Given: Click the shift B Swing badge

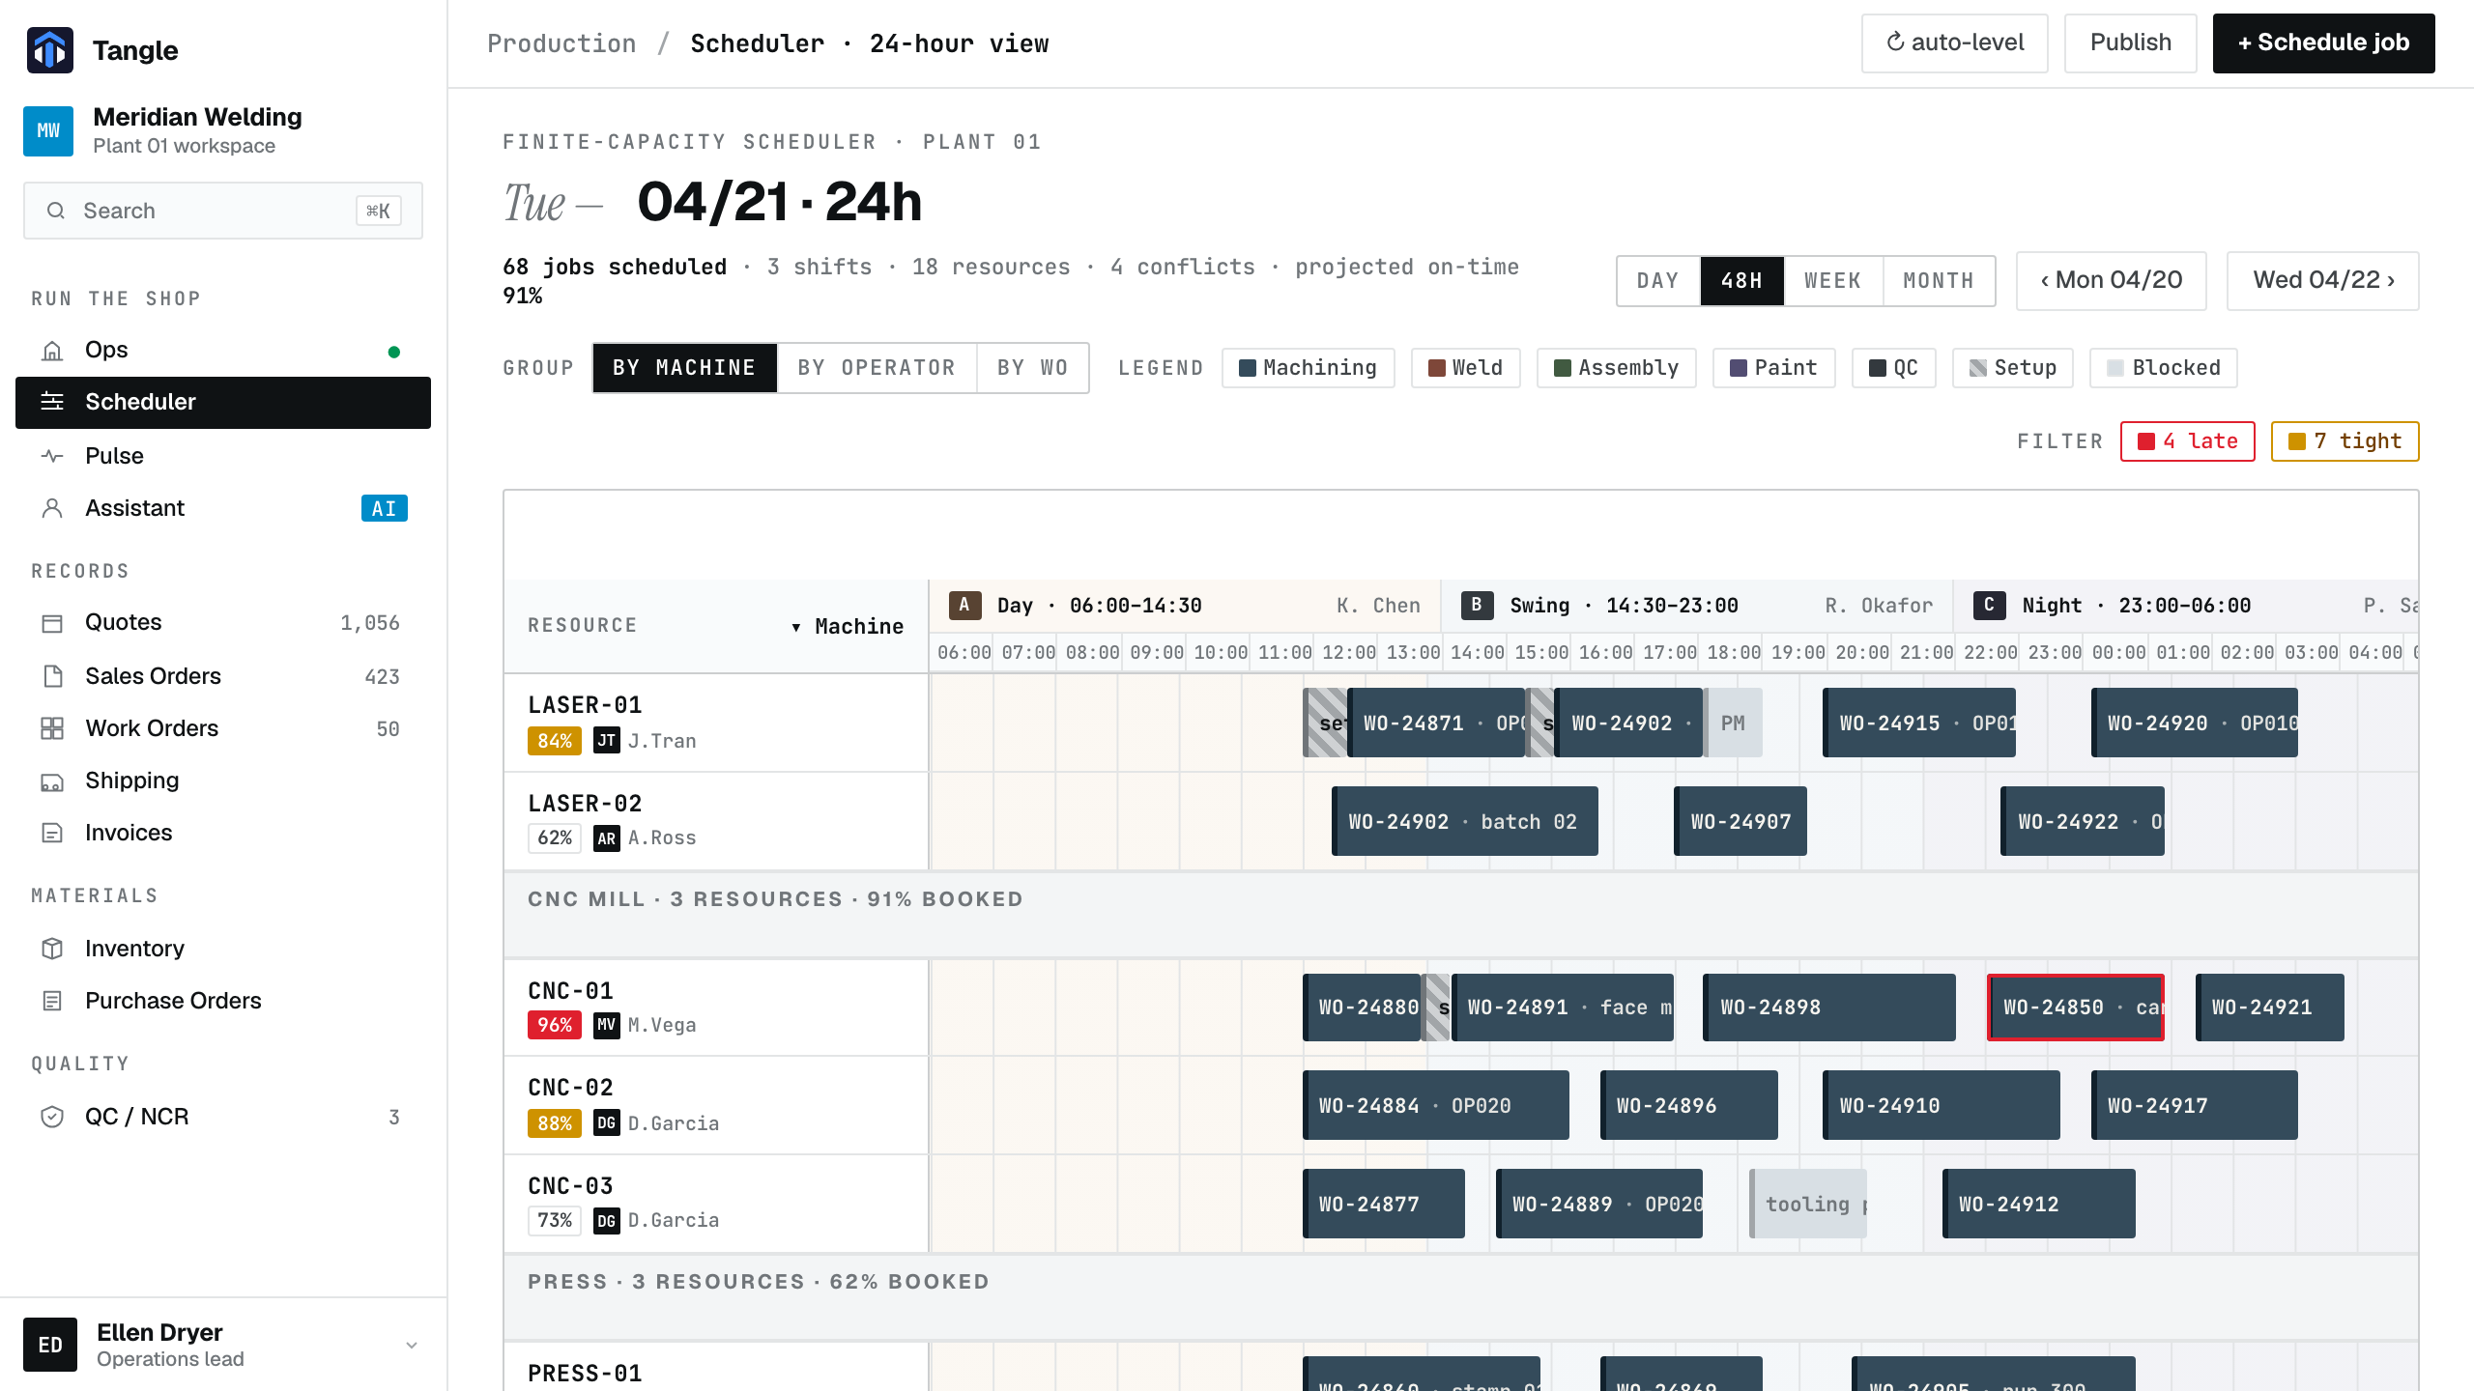Looking at the screenshot, I should tap(1477, 605).
